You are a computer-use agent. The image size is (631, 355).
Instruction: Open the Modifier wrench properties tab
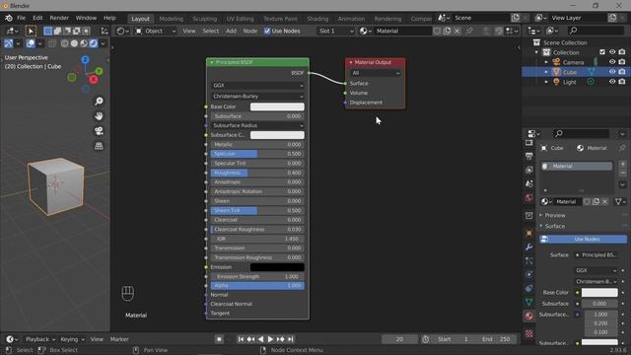pos(528,247)
